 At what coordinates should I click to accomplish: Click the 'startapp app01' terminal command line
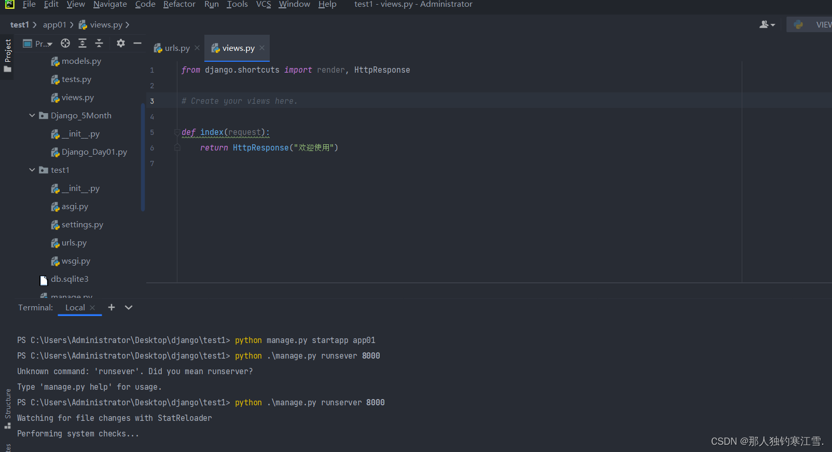196,340
